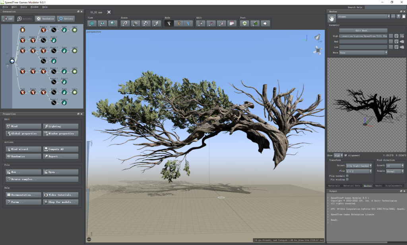
Task: Open the Ripple dropdown set to Normal
Action: (x=395, y=171)
